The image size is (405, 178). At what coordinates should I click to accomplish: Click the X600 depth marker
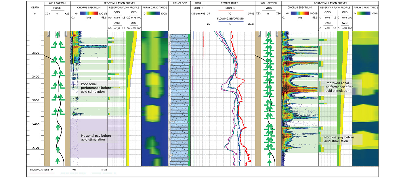tap(35, 124)
